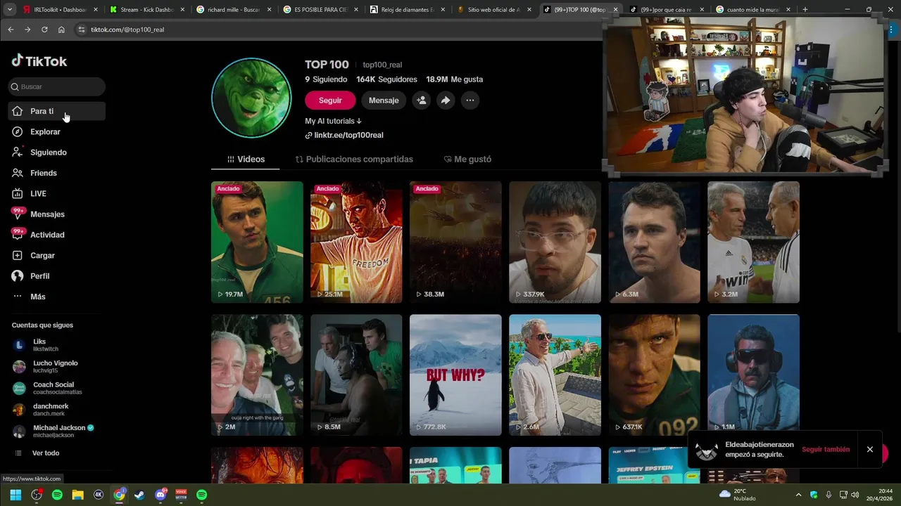Click browser home button
Screen dimensions: 901x506
click(x=61, y=30)
